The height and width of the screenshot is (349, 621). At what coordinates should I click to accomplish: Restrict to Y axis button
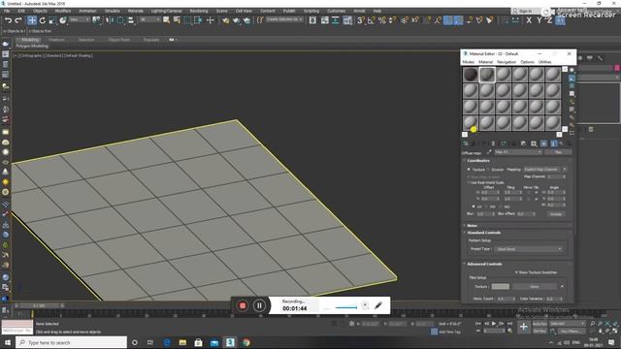tap(539, 20)
